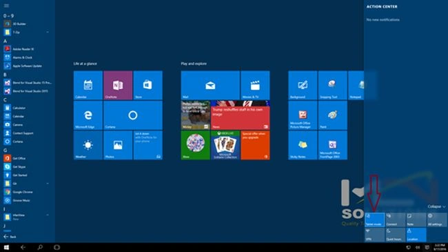448x252 pixels.
Task: Click the 0–9 section header
Action: tap(8, 16)
